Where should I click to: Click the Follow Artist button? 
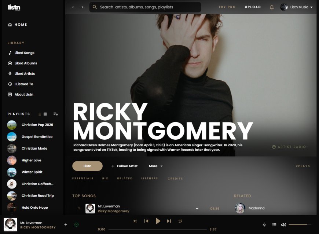coord(124,166)
